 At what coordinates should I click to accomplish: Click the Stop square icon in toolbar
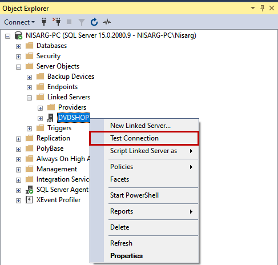coord(69,22)
